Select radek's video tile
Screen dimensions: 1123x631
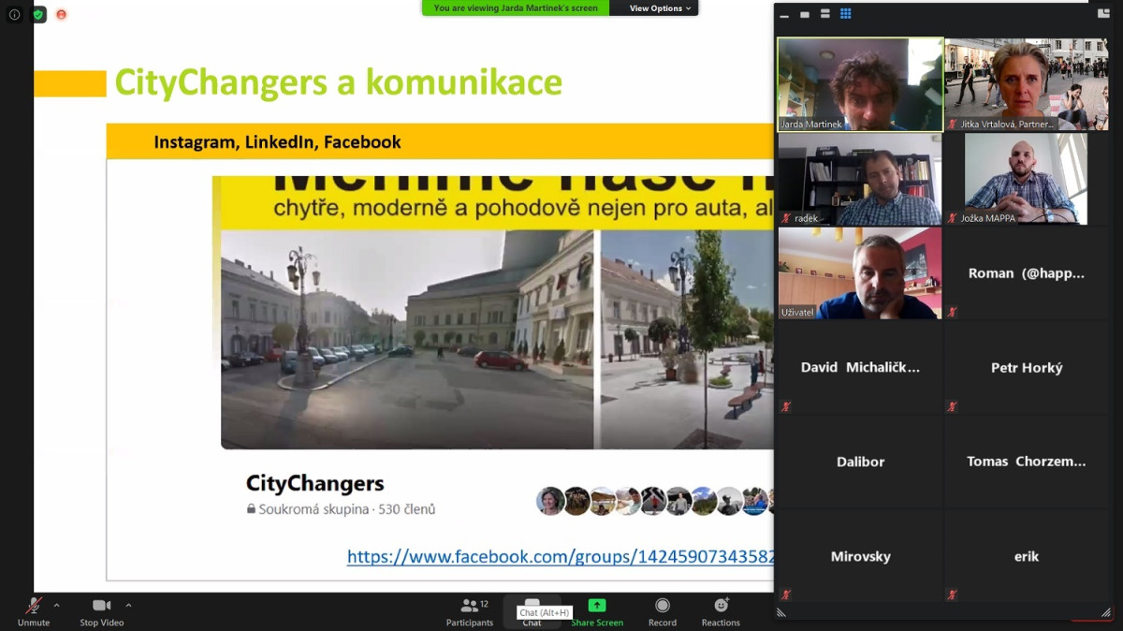click(x=860, y=179)
